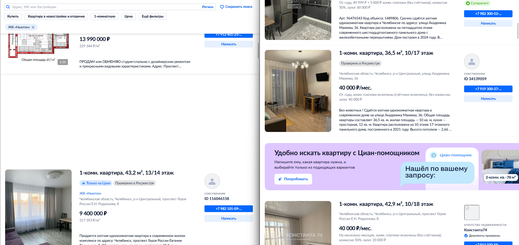Open the ЖК «Ньютон» listing link

point(90,193)
